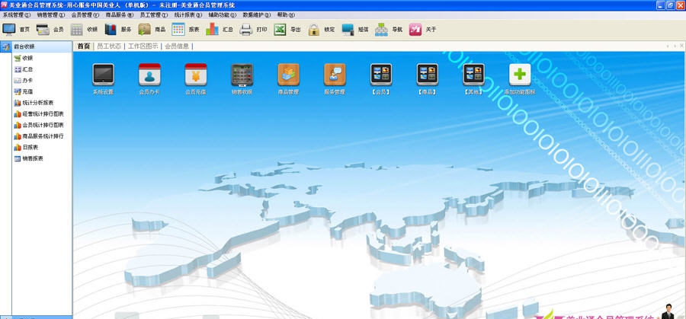The image size is (686, 319).
Task: Open the 【商品】 group shortcut
Action: [x=428, y=75]
